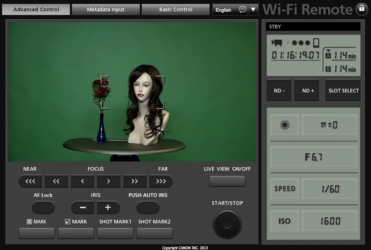Add a SHOT MARK1 marker
Viewport: 371px width, 250px height.
click(115, 233)
